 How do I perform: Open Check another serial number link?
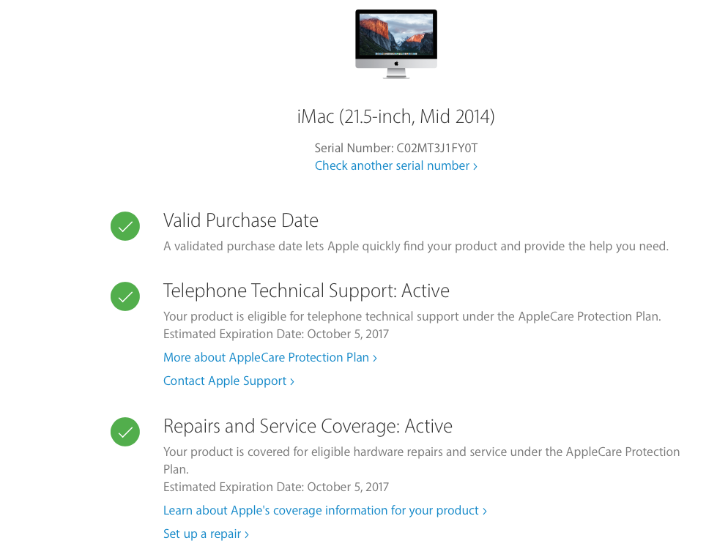pyautogui.click(x=396, y=165)
